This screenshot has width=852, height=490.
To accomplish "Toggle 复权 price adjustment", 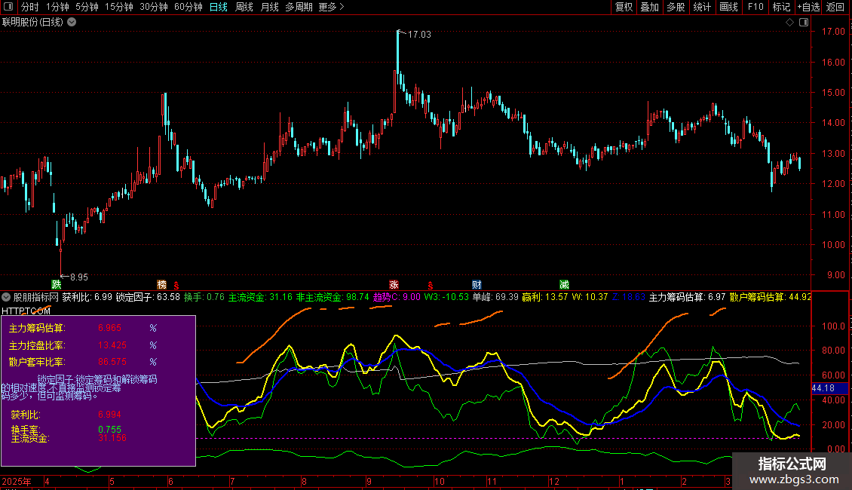I will (624, 7).
